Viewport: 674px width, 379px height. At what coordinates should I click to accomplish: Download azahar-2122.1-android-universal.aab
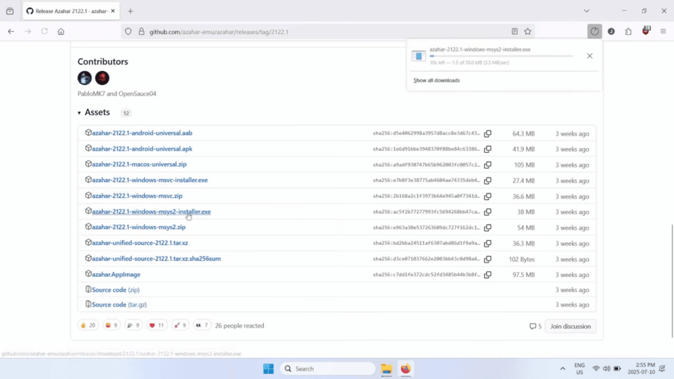142,133
